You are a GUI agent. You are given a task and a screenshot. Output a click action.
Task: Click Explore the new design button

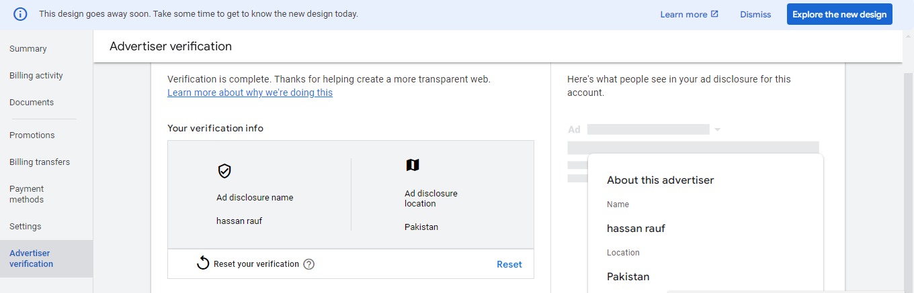(839, 14)
